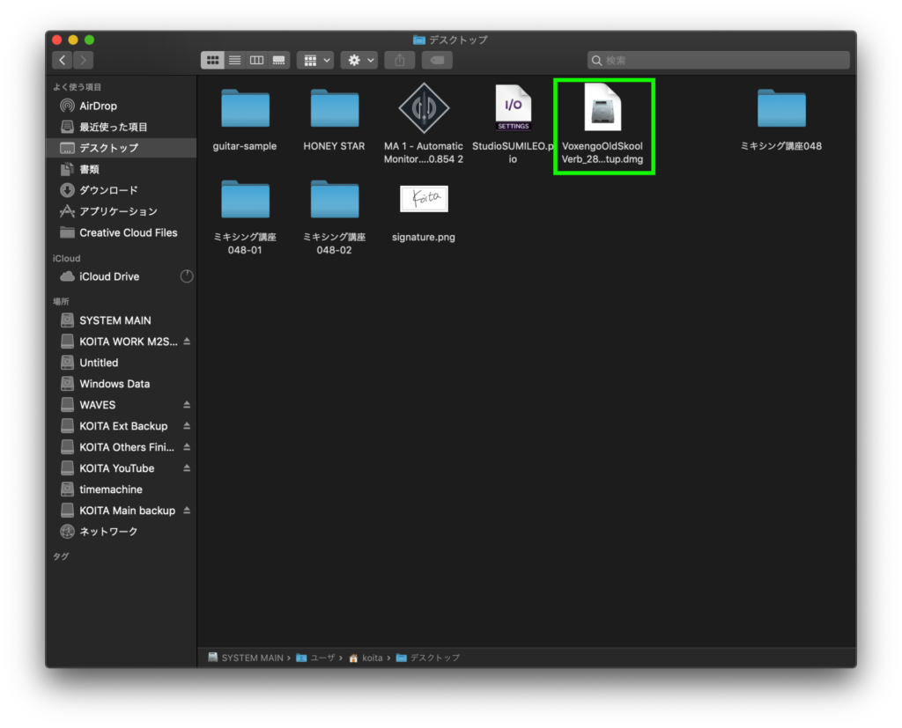This screenshot has height=728, width=902.
Task: Click the 検索 search field
Action: (718, 60)
